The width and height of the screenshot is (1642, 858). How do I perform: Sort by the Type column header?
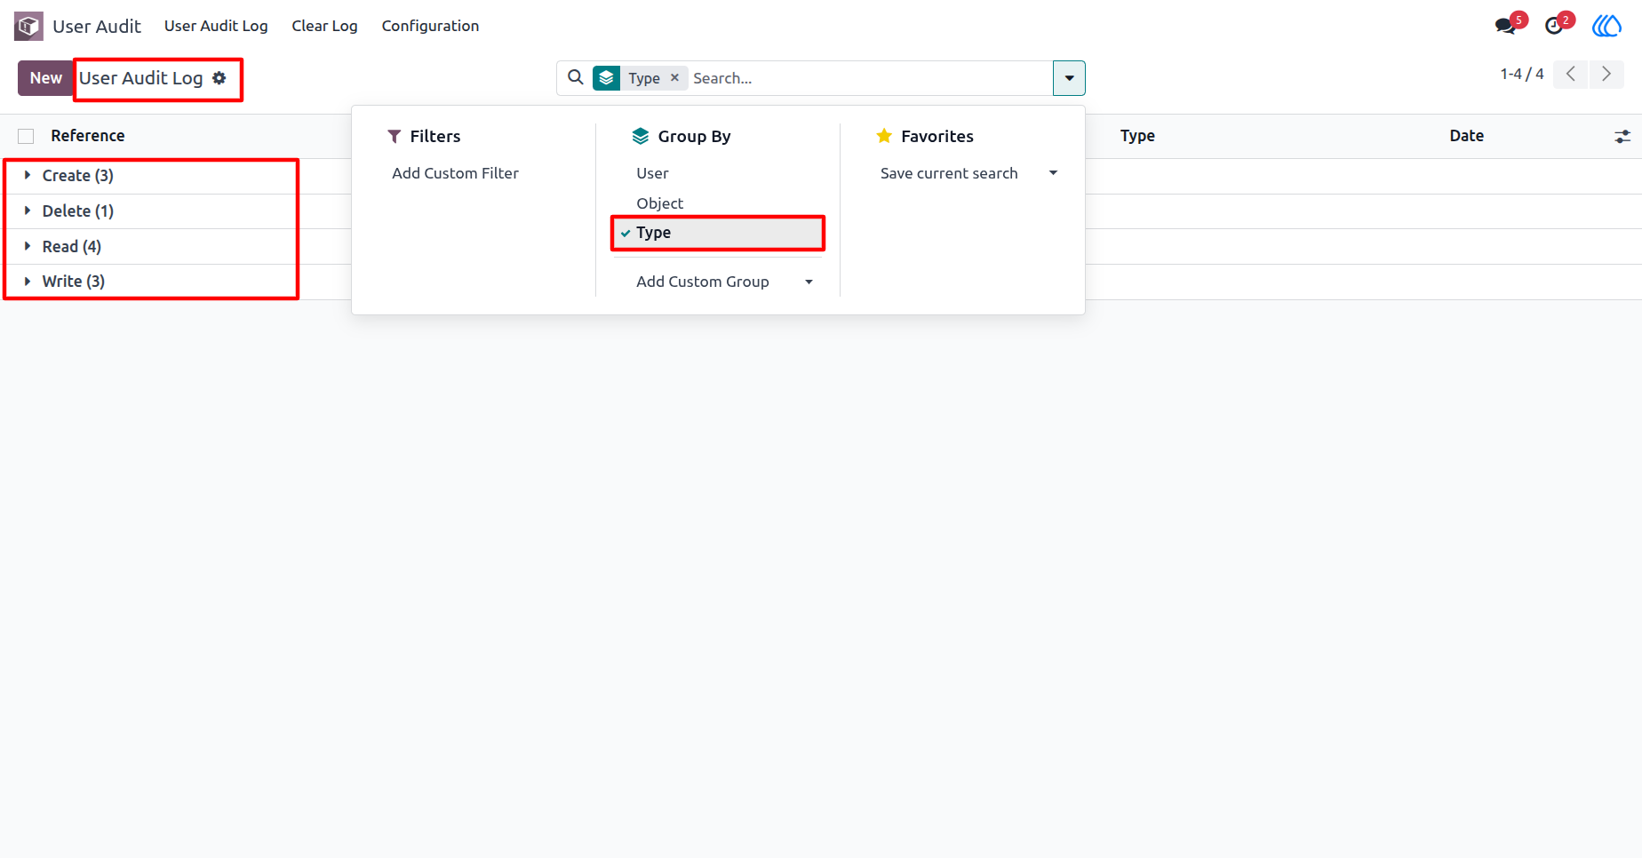(1137, 136)
